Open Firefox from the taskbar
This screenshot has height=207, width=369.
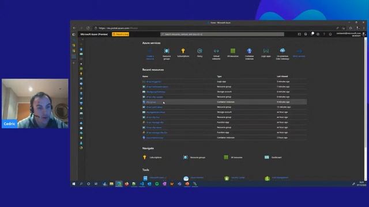pyautogui.click(x=127, y=184)
